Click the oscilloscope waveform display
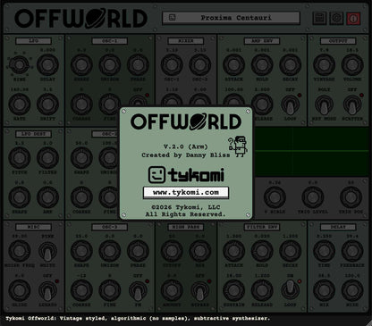 [x=311, y=152]
